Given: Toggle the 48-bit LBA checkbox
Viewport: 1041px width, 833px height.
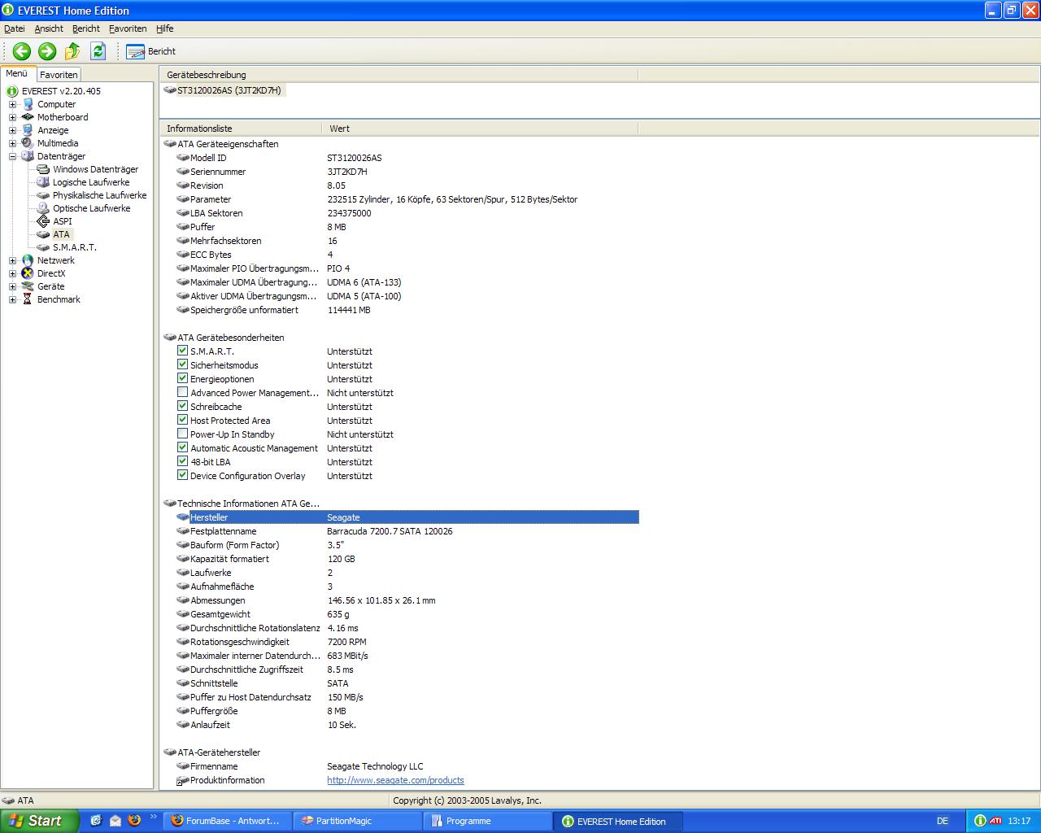Looking at the screenshot, I should [x=182, y=461].
